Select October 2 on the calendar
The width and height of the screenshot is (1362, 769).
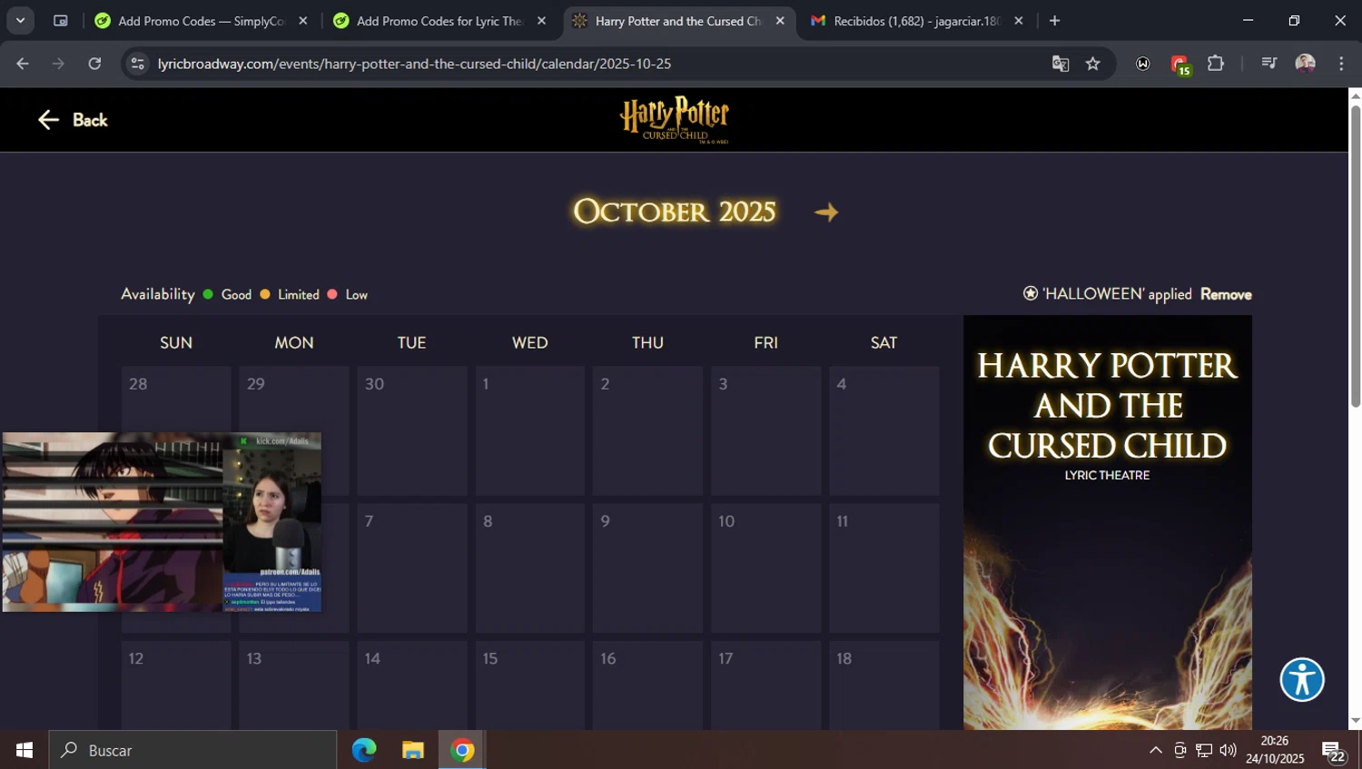[x=648, y=431]
